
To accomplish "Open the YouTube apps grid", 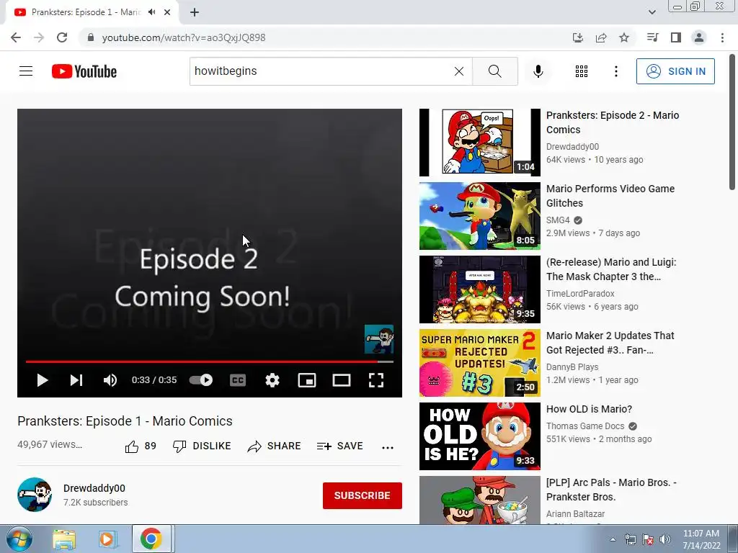I will [582, 71].
